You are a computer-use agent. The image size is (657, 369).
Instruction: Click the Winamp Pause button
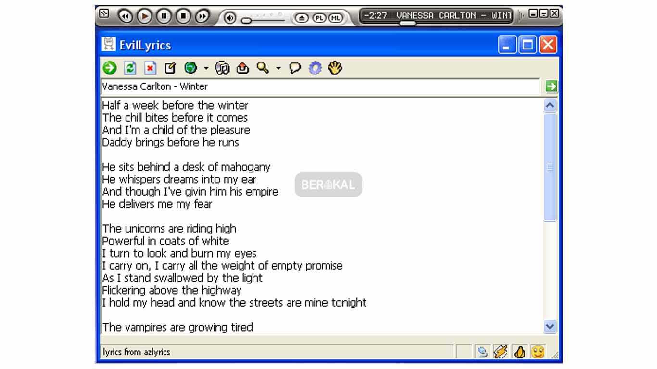coord(164,16)
